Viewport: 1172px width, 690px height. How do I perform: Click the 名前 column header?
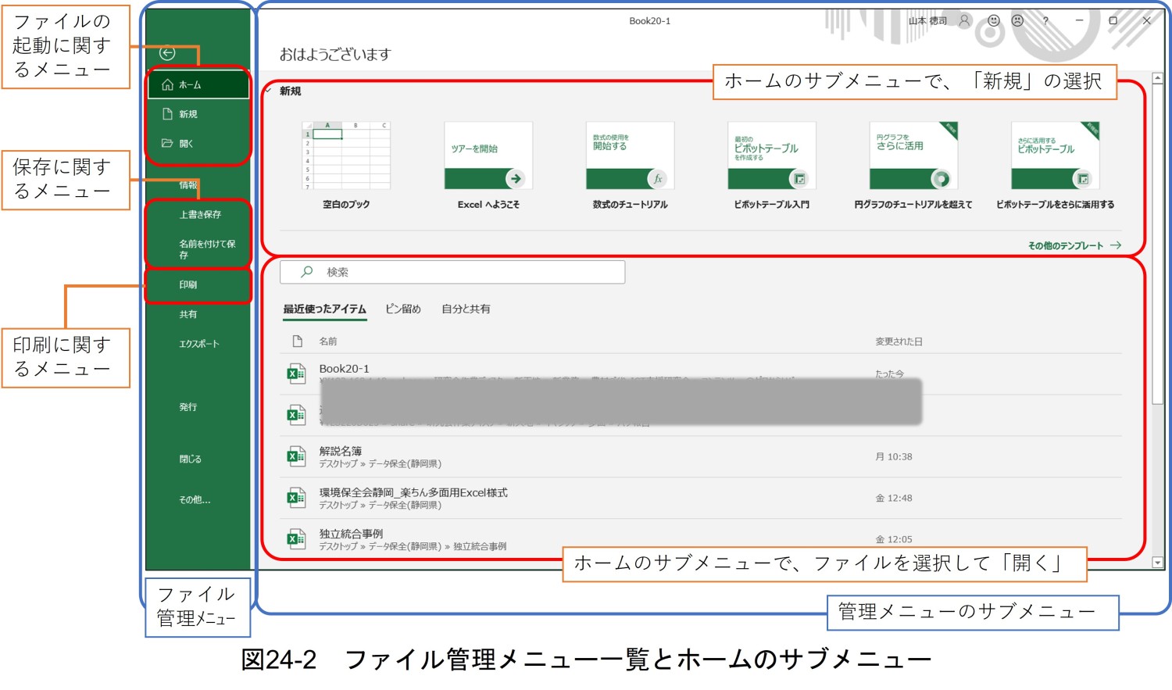[328, 341]
